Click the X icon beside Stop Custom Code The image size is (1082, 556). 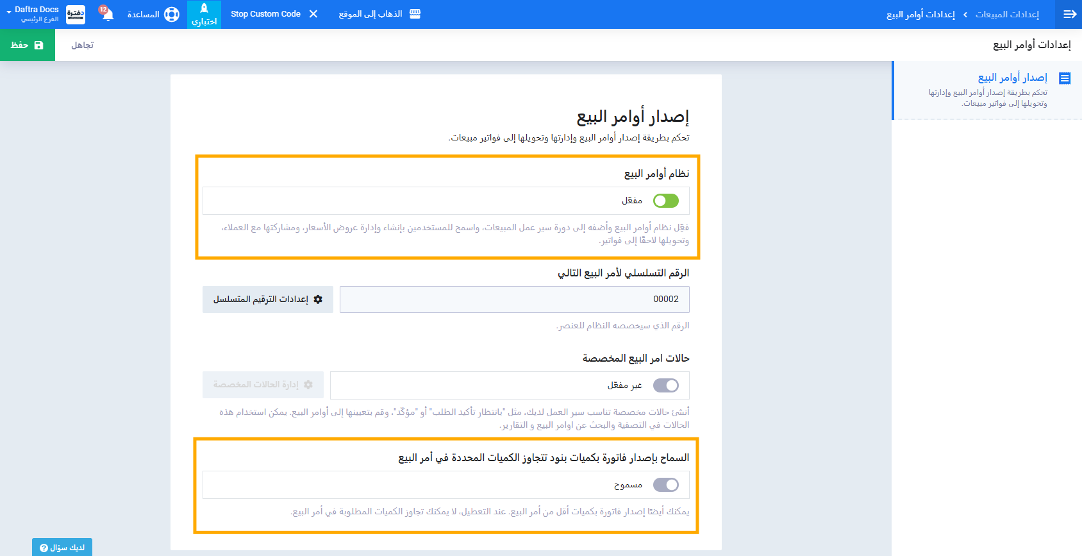click(313, 14)
